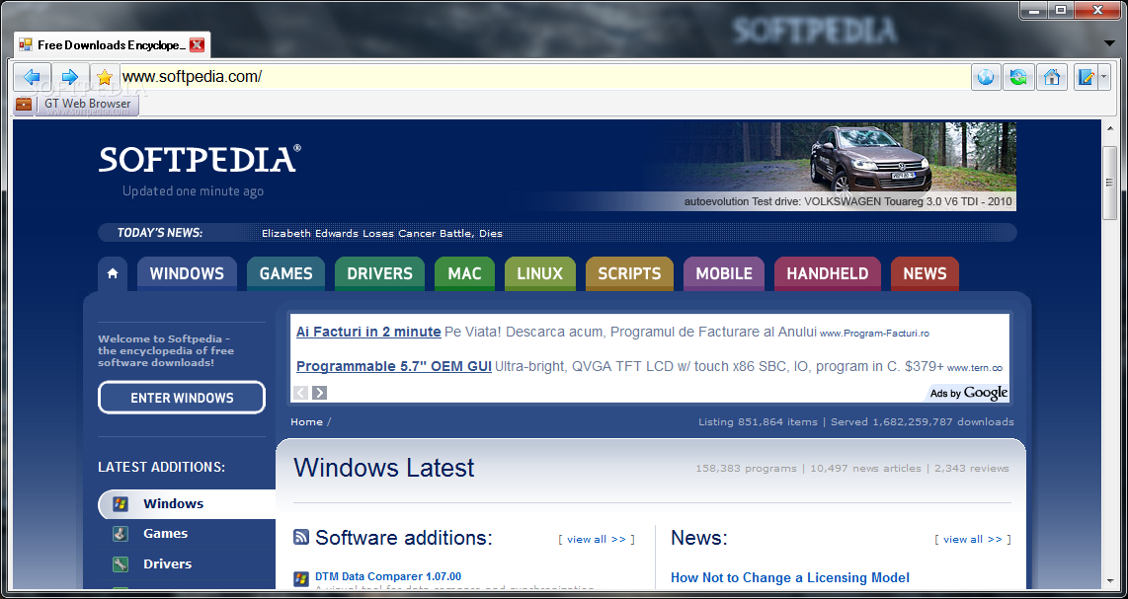Click view all next to Software additions
The width and height of the screenshot is (1128, 599).
click(597, 540)
